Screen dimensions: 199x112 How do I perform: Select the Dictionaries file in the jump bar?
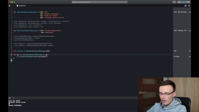[x=21, y=6]
